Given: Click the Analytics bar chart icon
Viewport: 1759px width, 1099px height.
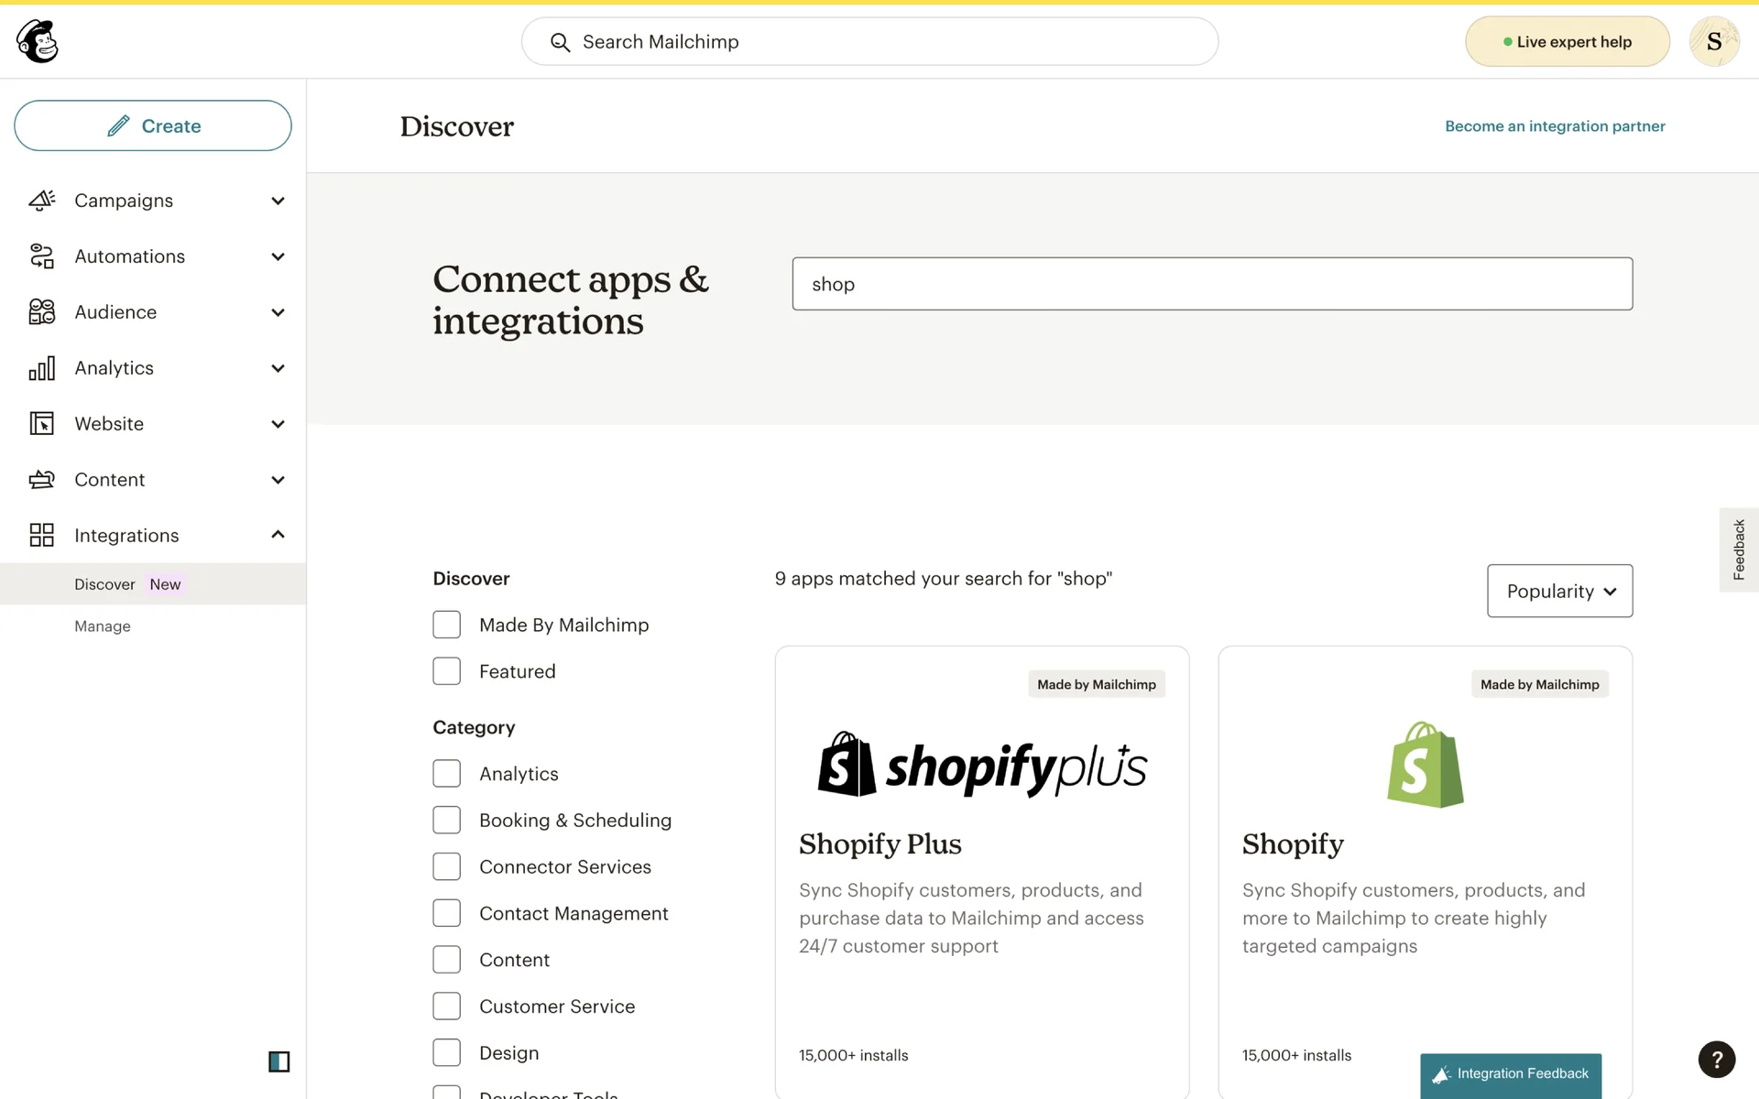Looking at the screenshot, I should pyautogui.click(x=42, y=368).
